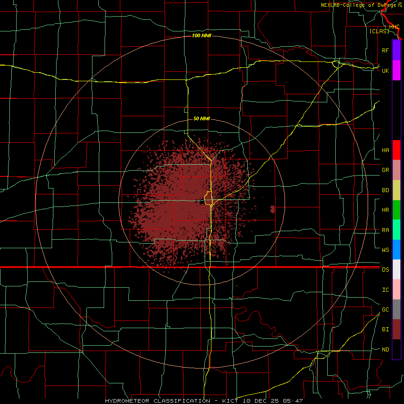Click the GC gray legend swatch
Screen dimensions: 404x404
[396, 309]
